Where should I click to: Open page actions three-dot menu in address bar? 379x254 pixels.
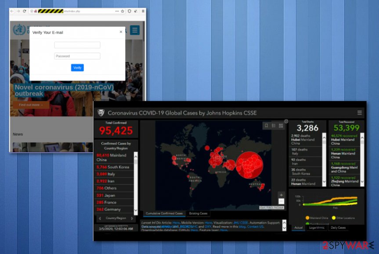click(117, 11)
